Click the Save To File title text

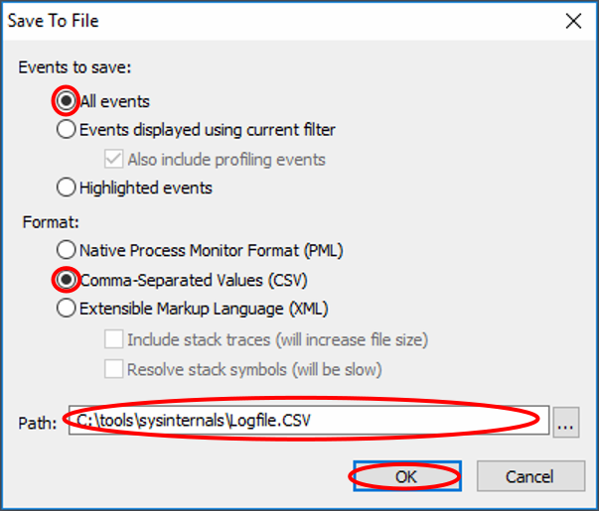pos(54,21)
